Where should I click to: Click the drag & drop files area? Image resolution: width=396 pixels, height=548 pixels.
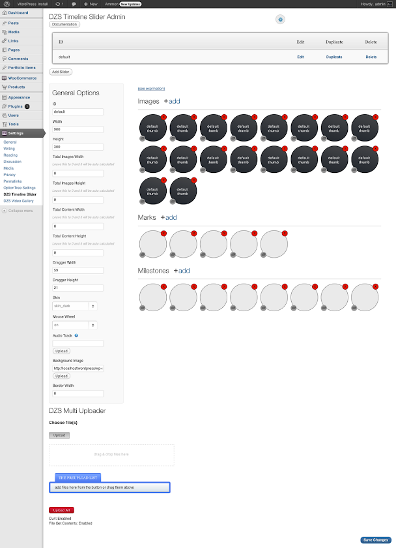pyautogui.click(x=111, y=455)
